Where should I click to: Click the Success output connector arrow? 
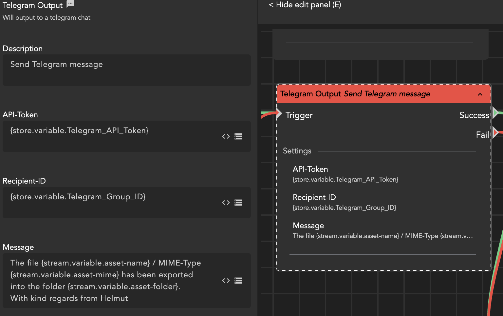[495, 113]
